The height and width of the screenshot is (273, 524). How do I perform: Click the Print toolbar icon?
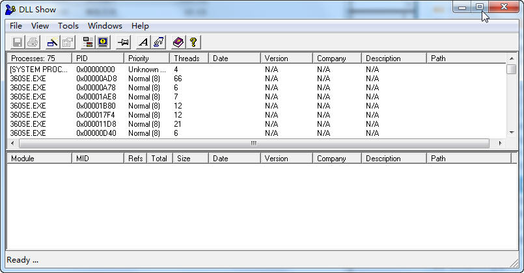tap(33, 42)
